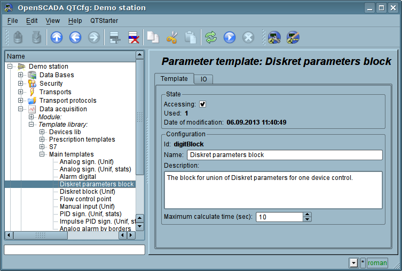Viewport: 402px width, 271px height.
Task: Click the OpenSCADA title bar app icon
Action: [9, 8]
